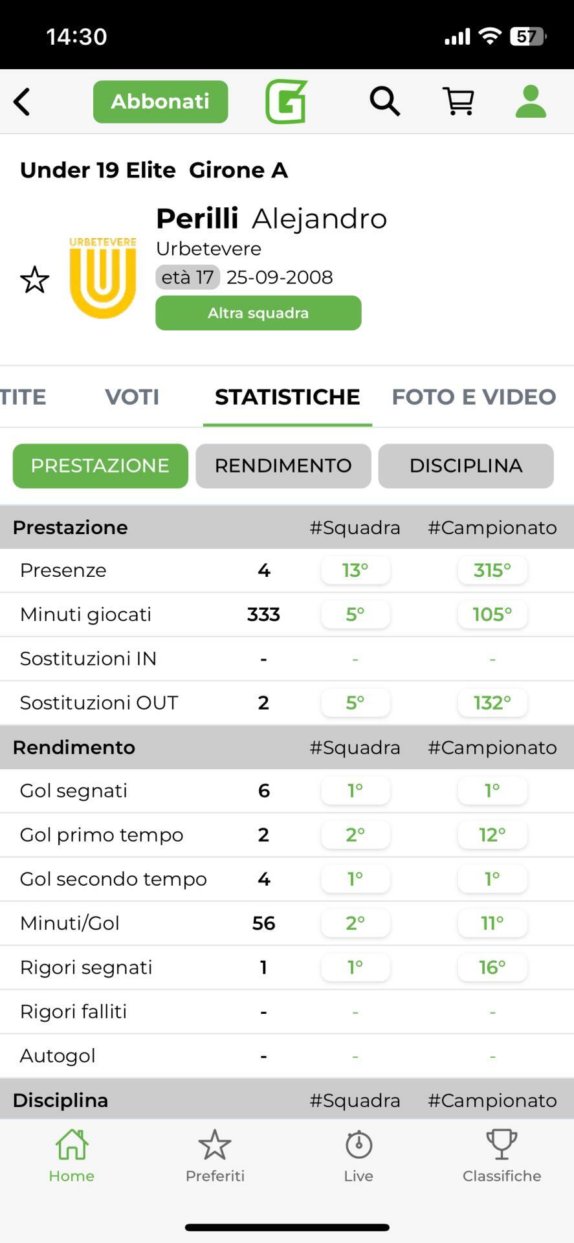Switch to the FOTO E VIDEO tab
The image size is (574, 1243).
click(474, 397)
